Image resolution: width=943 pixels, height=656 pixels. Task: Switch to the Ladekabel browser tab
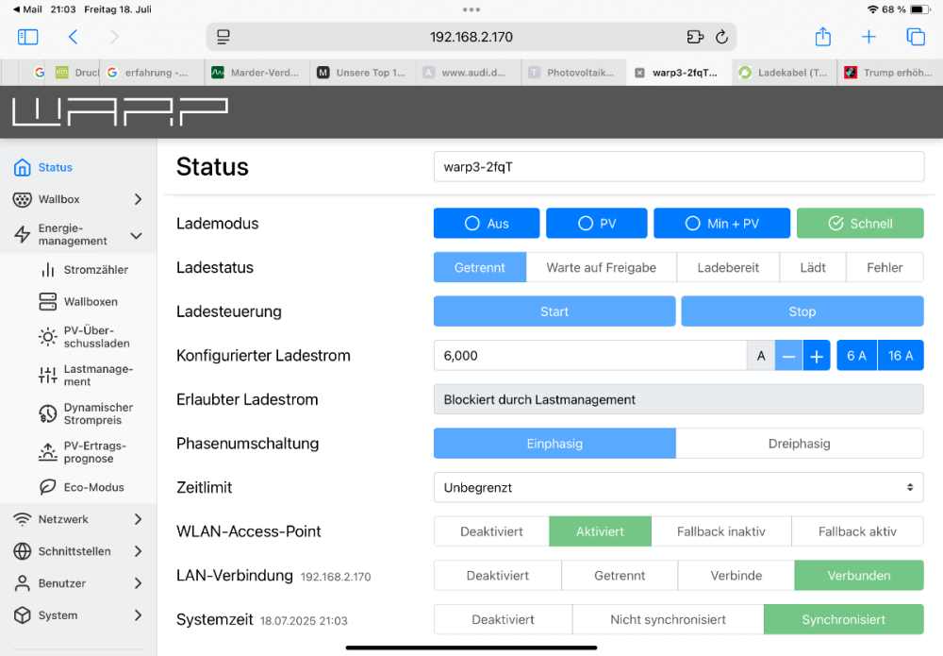[783, 72]
